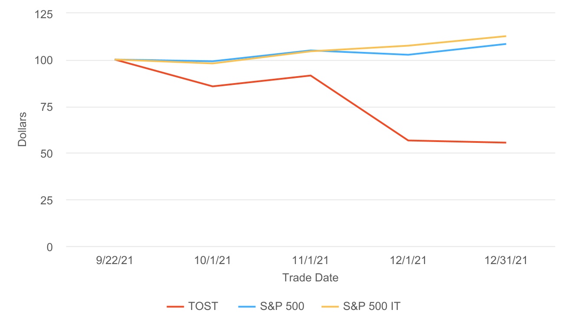
Task: Click the TOST line point at 10/1/21
Action: tap(212, 86)
